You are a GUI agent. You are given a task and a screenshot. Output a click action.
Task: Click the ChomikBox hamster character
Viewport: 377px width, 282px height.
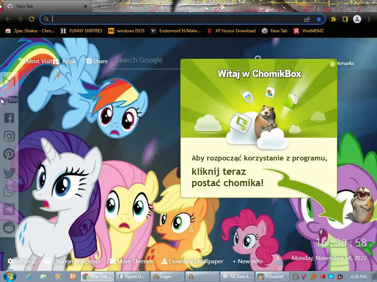[362, 205]
